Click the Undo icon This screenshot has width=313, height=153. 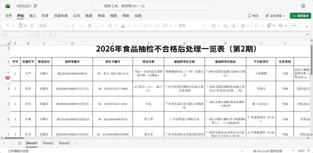(x=8, y=25)
